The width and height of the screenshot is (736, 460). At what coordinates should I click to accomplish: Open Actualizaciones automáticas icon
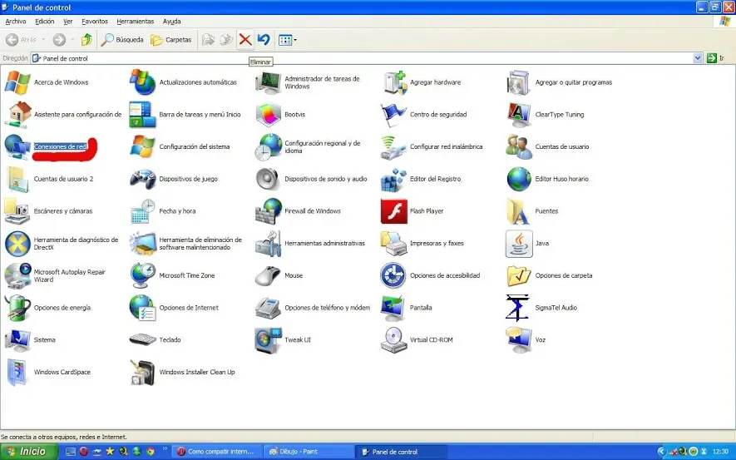(143, 82)
